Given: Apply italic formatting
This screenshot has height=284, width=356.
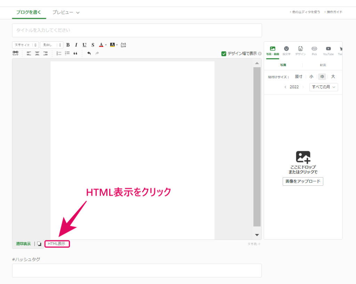Looking at the screenshot, I should pos(76,45).
